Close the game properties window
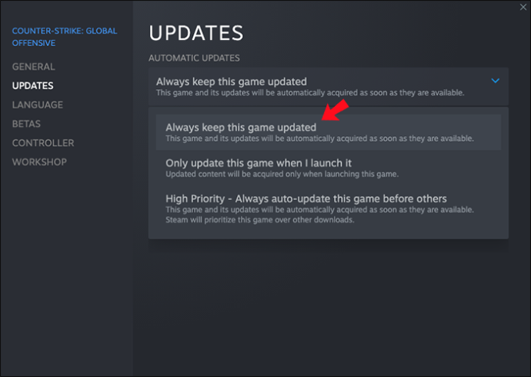The image size is (531, 377). click(x=523, y=7)
